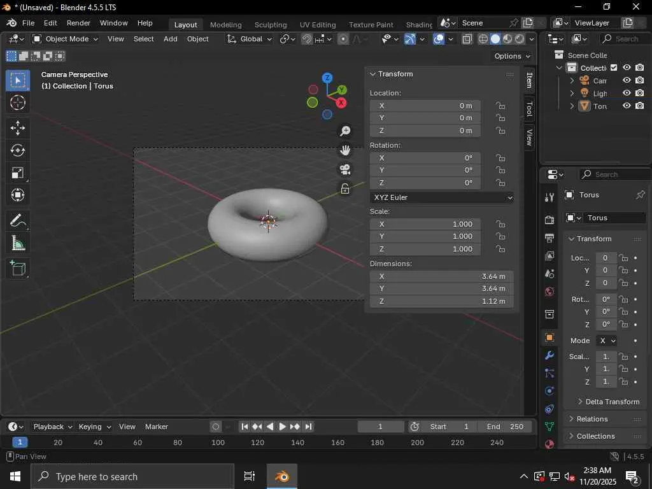Click the blue Z axis gizmo
This screenshot has width=652, height=489.
327,78
